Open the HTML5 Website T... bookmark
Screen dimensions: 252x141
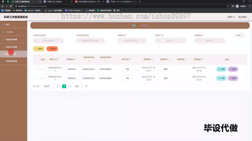point(74,10)
